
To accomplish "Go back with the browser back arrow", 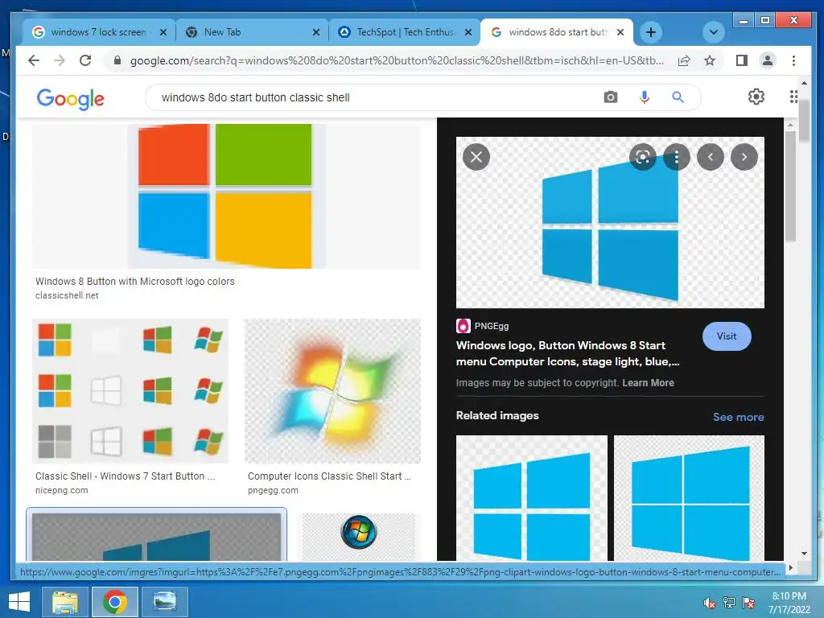I will tap(34, 60).
